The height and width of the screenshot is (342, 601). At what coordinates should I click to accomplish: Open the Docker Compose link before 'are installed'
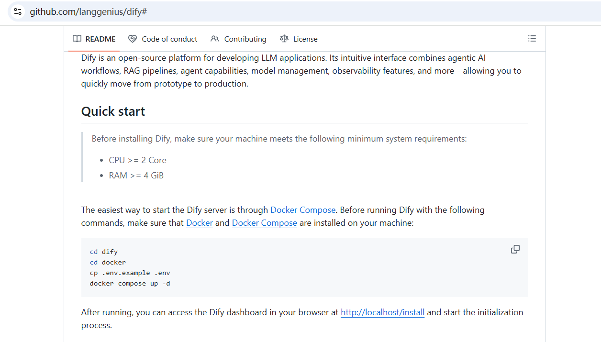265,223
